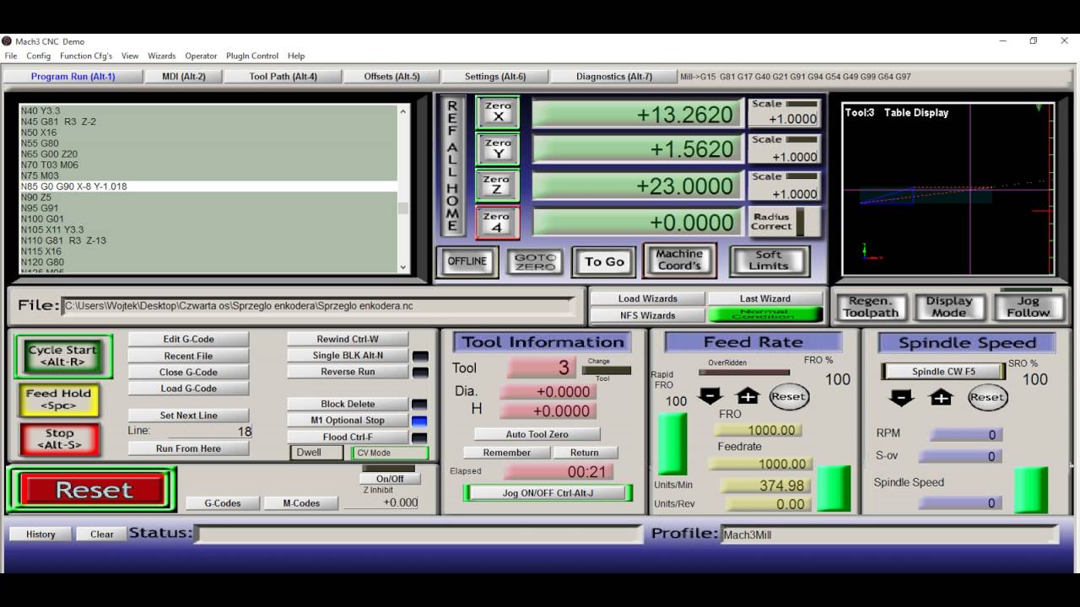Open the Config menu
The width and height of the screenshot is (1080, 607).
(x=39, y=56)
